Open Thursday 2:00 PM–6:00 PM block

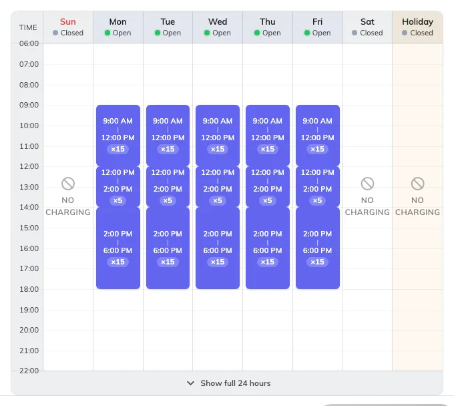tap(268, 248)
